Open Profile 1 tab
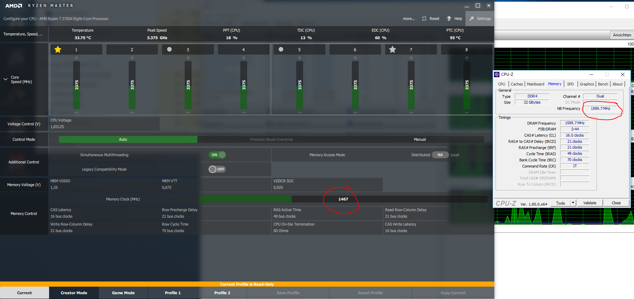The height and width of the screenshot is (299, 634). (173, 293)
